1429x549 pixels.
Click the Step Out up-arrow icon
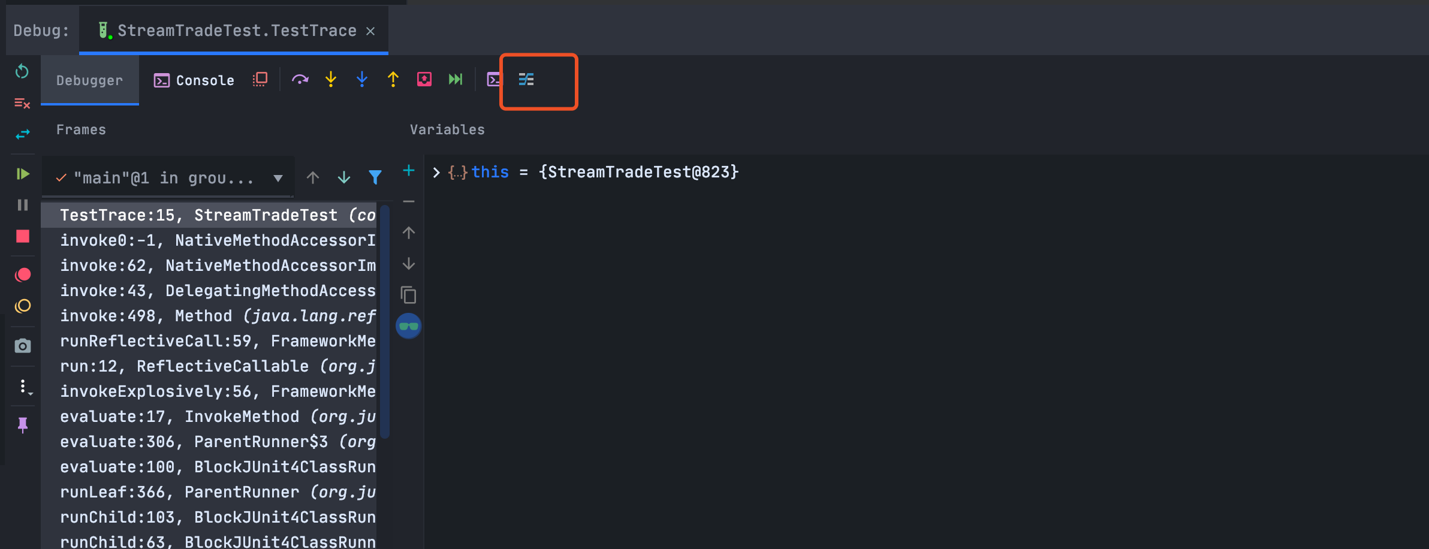click(393, 79)
